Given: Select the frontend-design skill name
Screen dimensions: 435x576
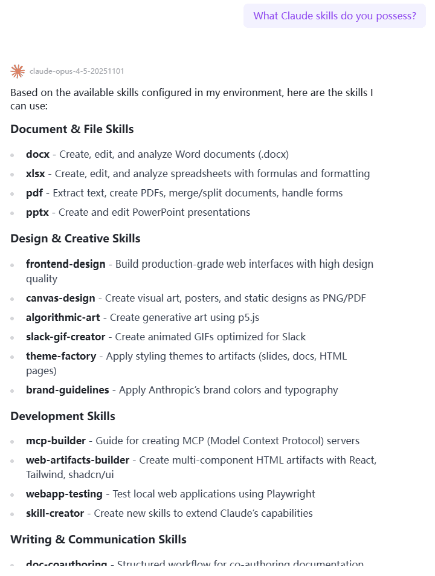Looking at the screenshot, I should coord(65,264).
